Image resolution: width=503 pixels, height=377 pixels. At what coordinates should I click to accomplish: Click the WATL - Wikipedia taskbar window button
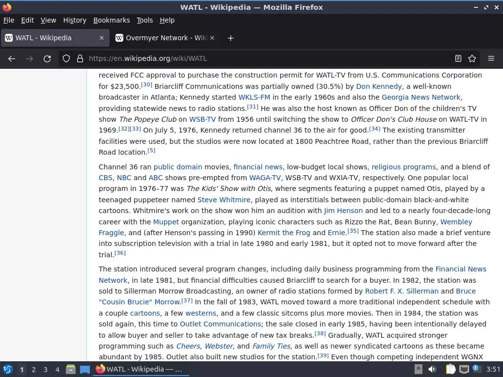coord(141,370)
